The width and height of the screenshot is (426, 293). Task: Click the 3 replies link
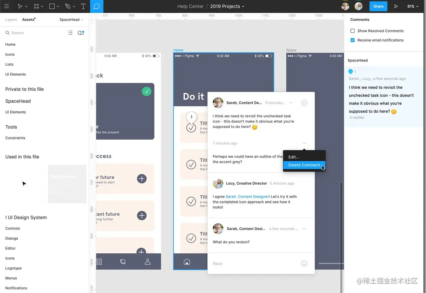357,117
